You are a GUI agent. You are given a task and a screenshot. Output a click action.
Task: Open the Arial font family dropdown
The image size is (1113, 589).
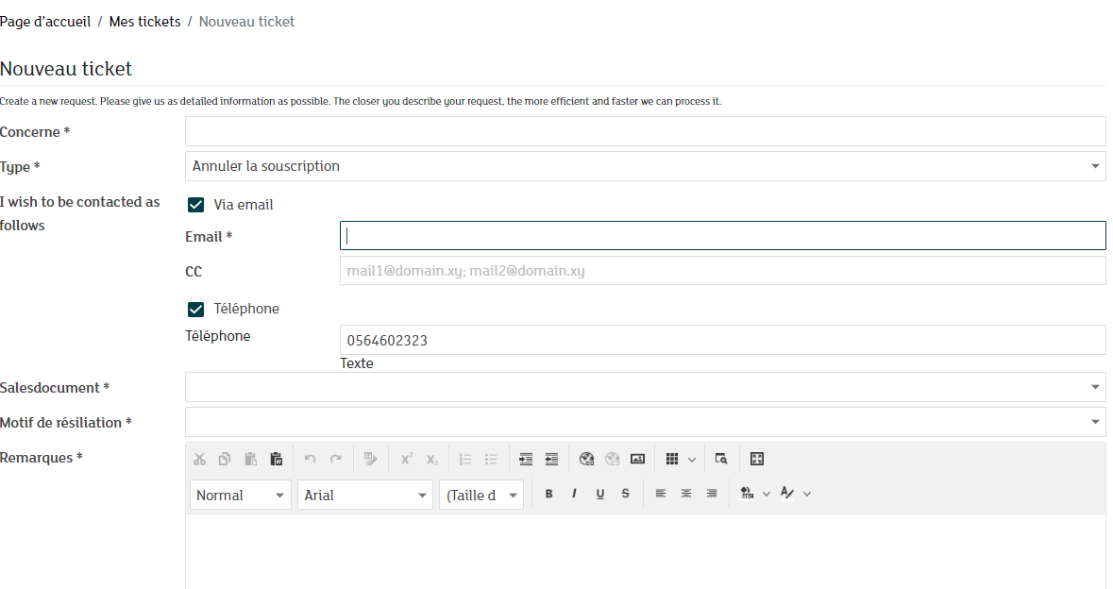(x=365, y=495)
